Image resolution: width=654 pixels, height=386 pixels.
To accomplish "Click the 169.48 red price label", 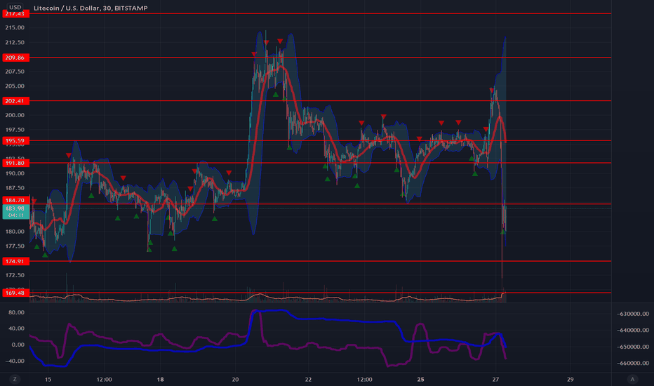I will coord(16,293).
